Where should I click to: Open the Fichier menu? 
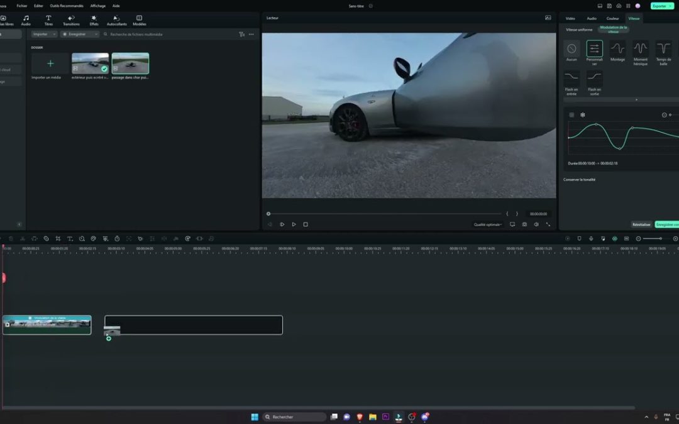(21, 6)
